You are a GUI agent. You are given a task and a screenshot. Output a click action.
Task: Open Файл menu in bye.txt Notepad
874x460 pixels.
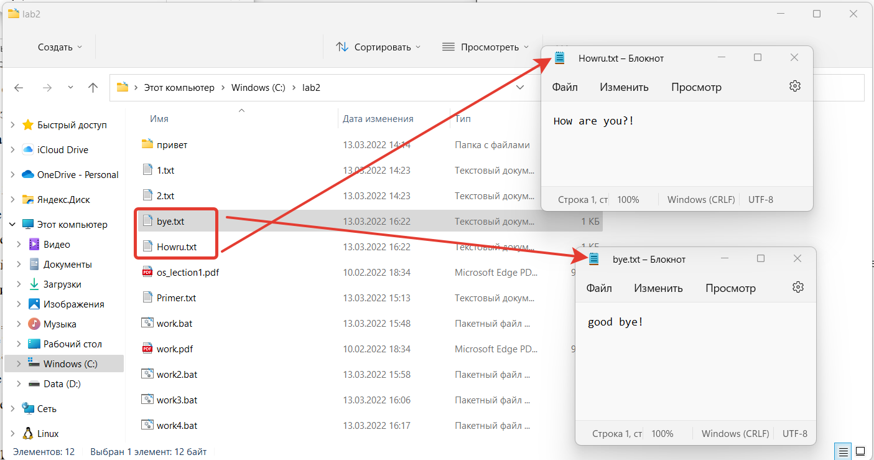[599, 288]
